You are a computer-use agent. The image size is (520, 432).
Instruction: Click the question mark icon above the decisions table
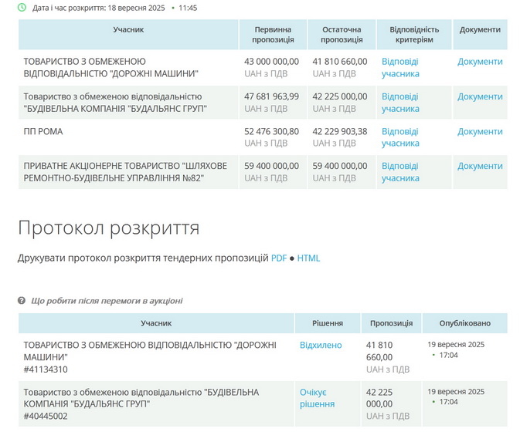coord(22,301)
